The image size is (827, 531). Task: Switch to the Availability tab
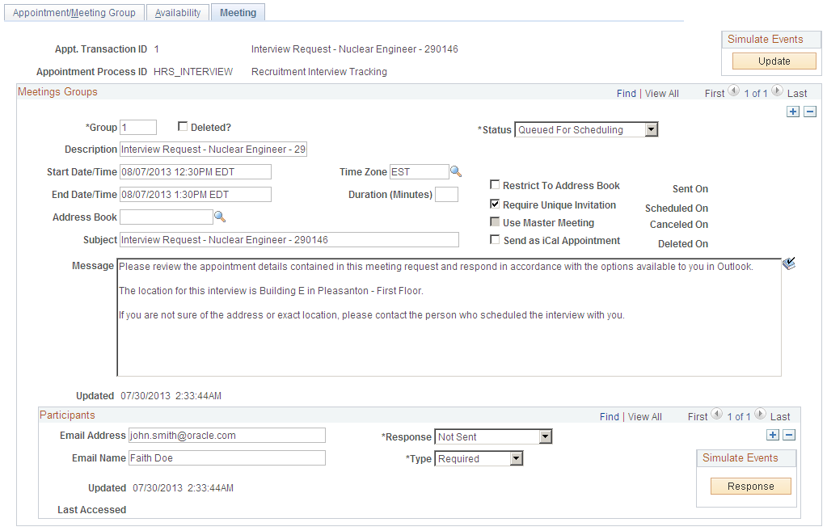177,12
